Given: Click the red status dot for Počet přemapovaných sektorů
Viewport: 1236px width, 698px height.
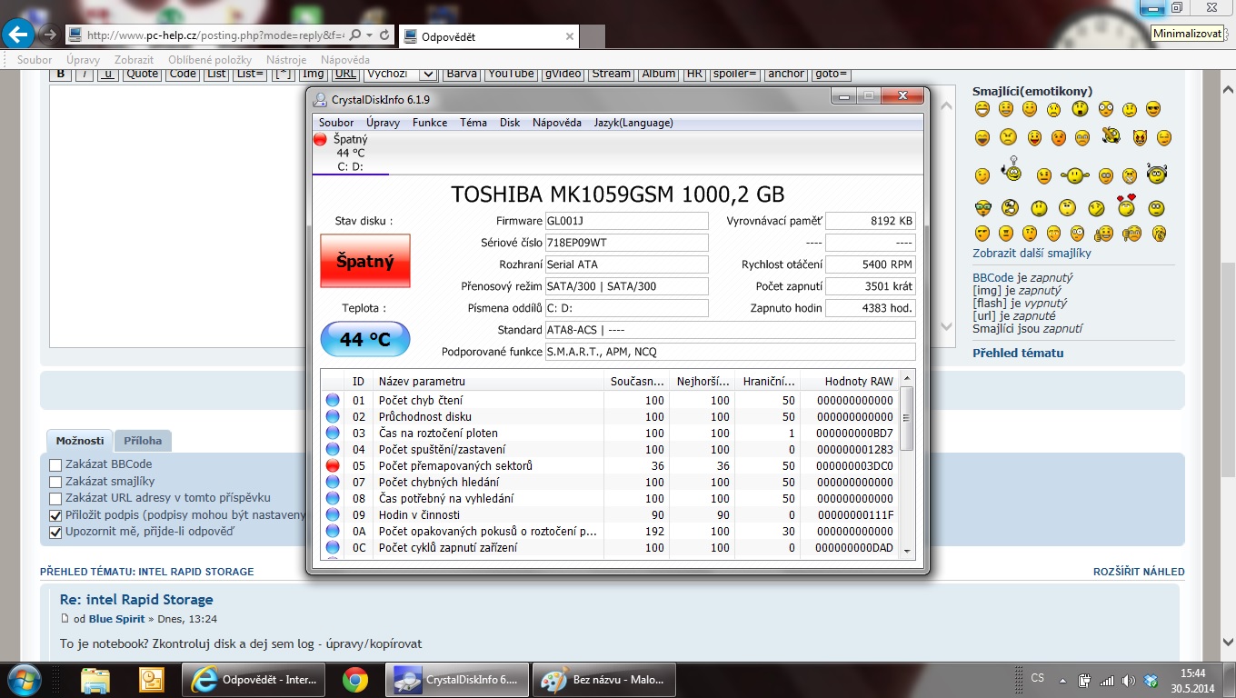Looking at the screenshot, I should coord(333,466).
